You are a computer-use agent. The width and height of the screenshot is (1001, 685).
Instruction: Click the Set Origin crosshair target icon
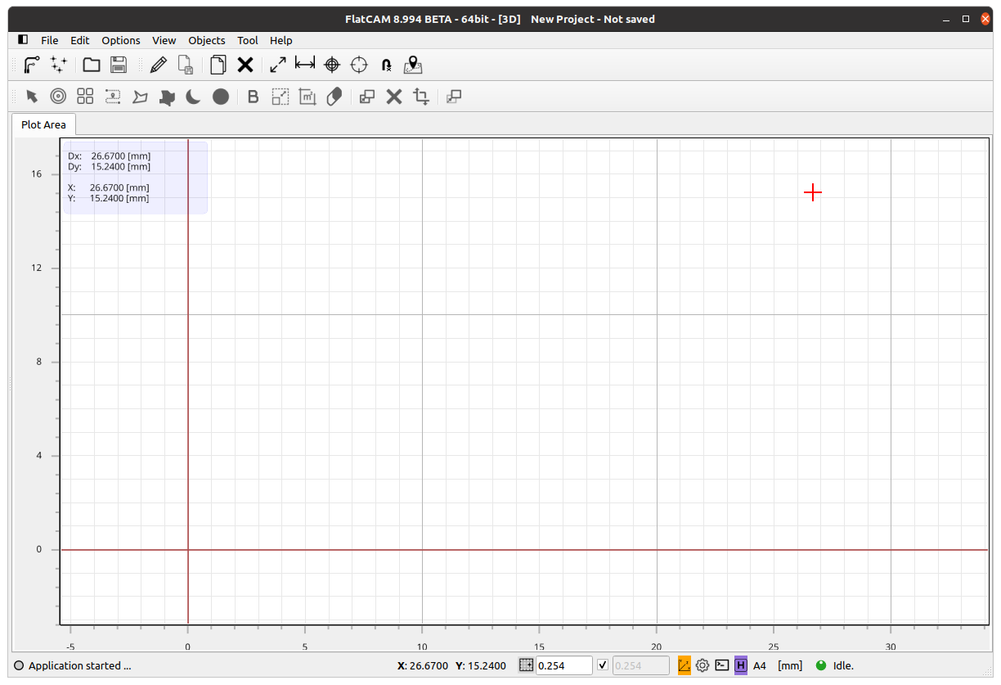(x=332, y=65)
